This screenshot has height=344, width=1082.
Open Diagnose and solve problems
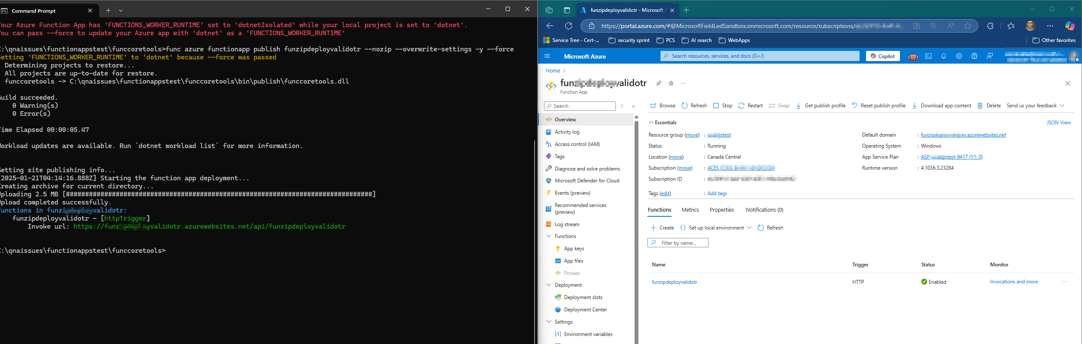(586, 169)
